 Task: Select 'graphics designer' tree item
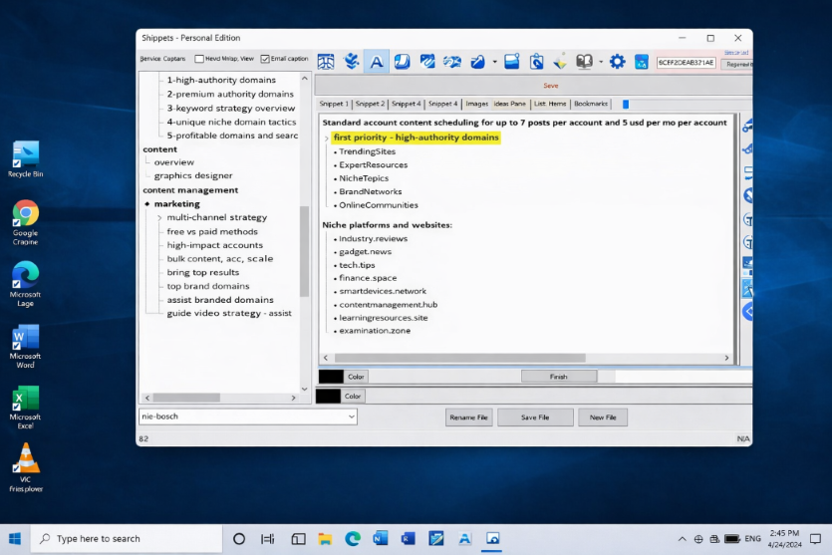[193, 175]
